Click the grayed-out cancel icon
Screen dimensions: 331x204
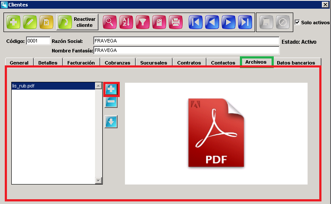click(283, 22)
